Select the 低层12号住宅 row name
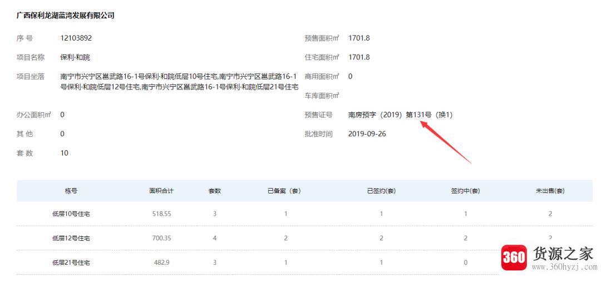Screen dimensions: 601x287 [x=71, y=239]
